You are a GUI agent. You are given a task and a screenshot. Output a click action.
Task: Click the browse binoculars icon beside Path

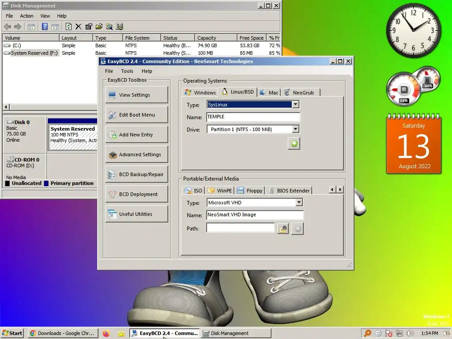pyautogui.click(x=283, y=229)
